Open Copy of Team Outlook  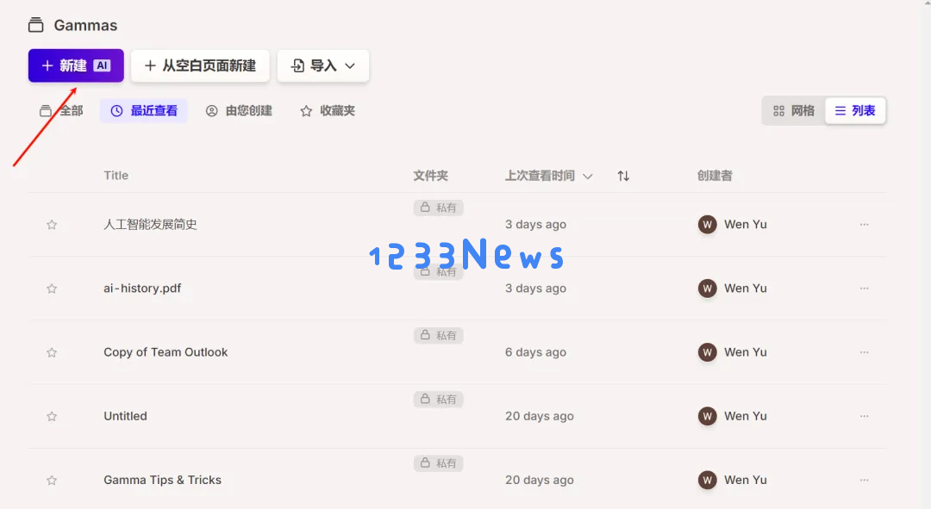tap(166, 352)
